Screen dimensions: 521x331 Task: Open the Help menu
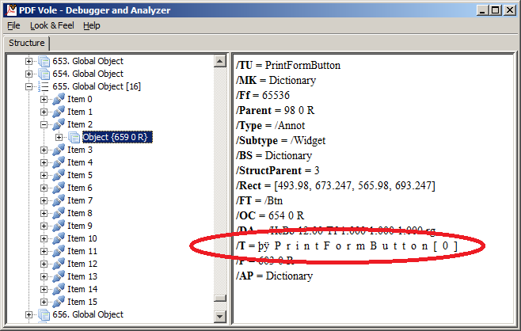tap(92, 25)
